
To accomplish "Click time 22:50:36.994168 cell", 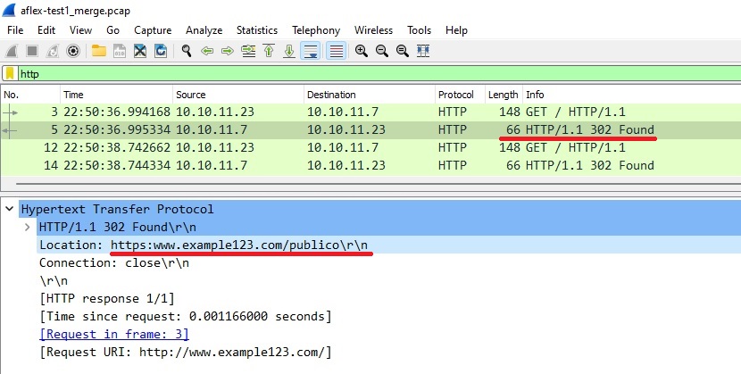I will pyautogui.click(x=117, y=112).
